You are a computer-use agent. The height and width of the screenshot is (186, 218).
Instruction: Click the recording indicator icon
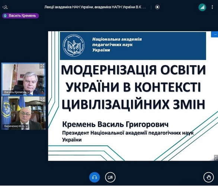click(x=157, y=7)
